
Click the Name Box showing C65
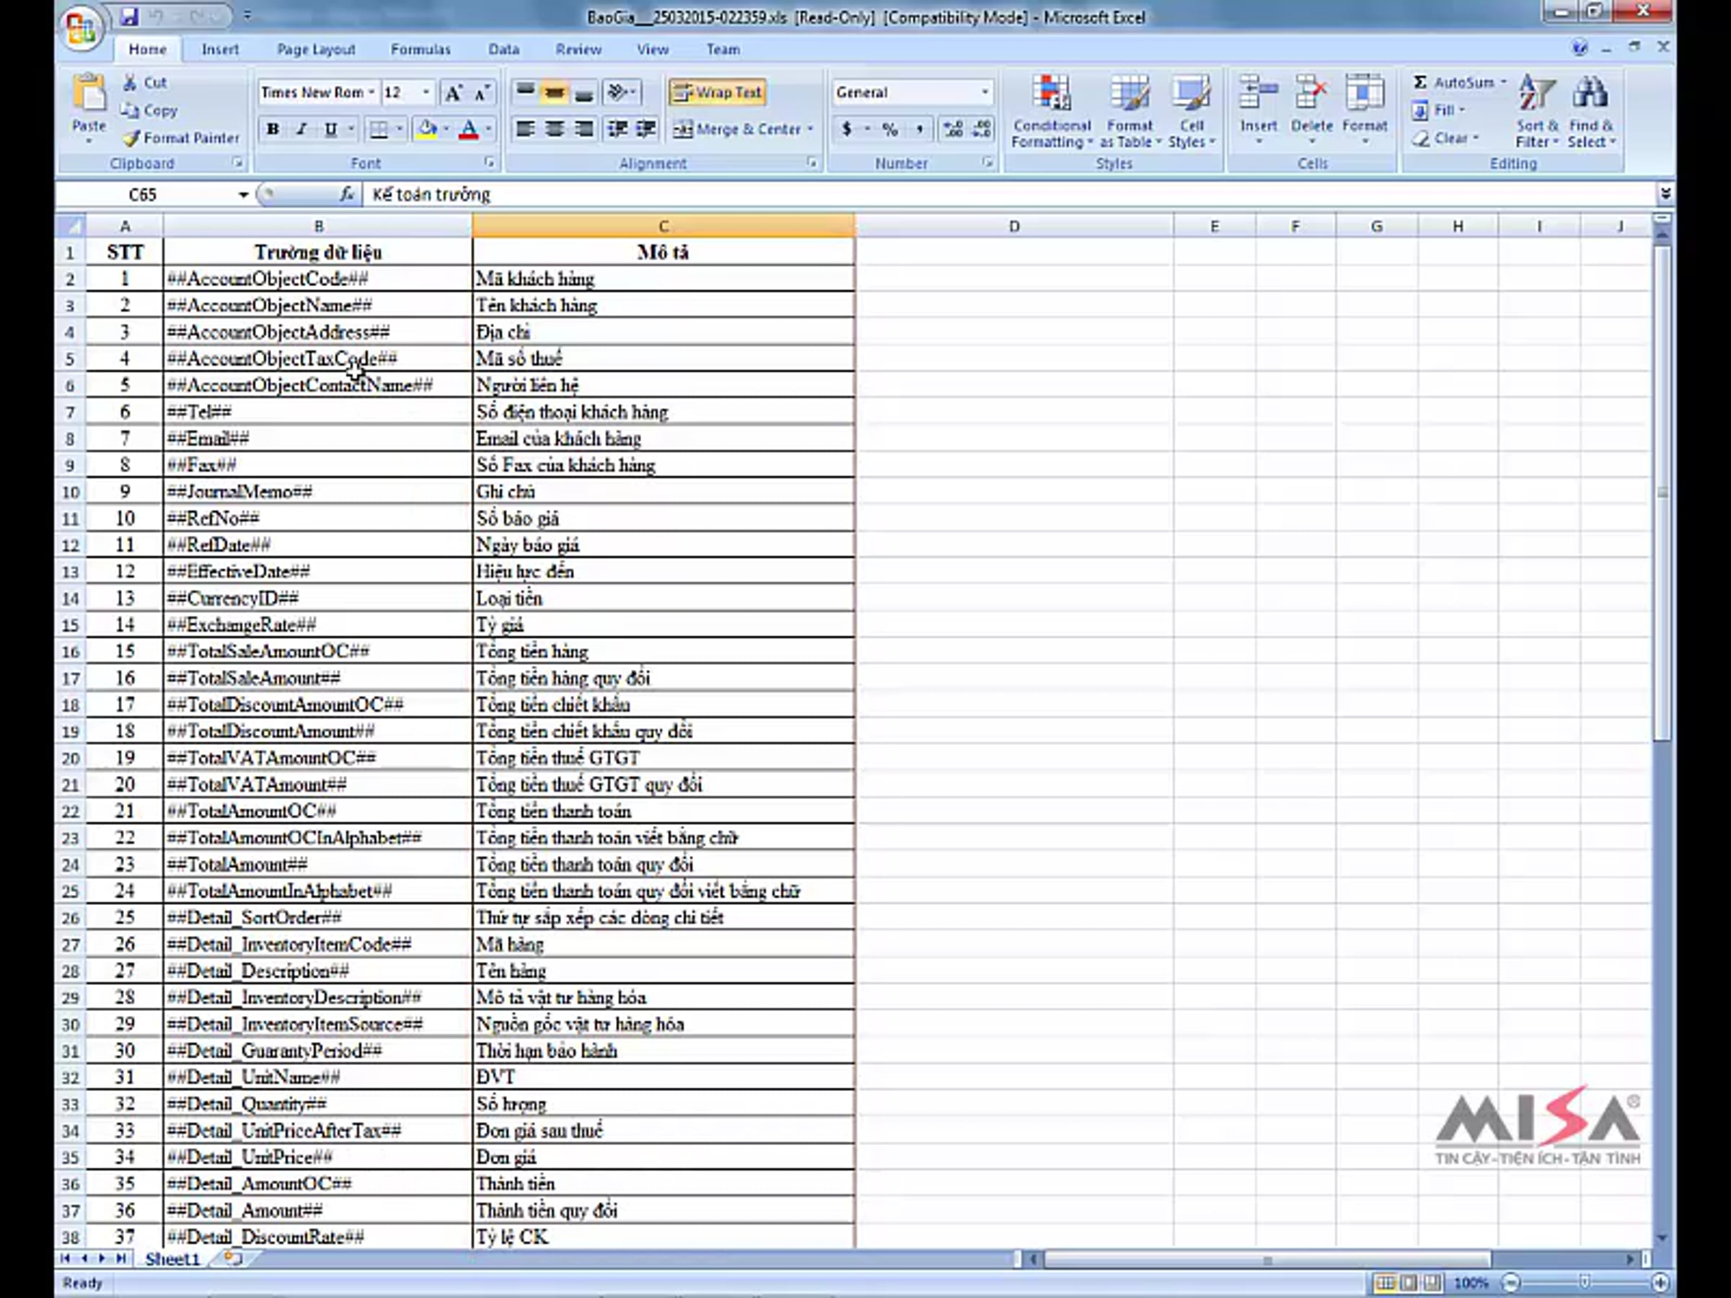pyautogui.click(x=144, y=195)
